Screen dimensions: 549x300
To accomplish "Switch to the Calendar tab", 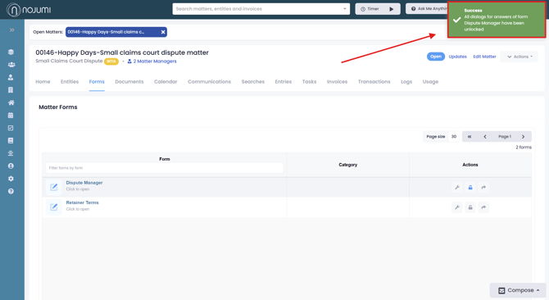I will tap(166, 82).
